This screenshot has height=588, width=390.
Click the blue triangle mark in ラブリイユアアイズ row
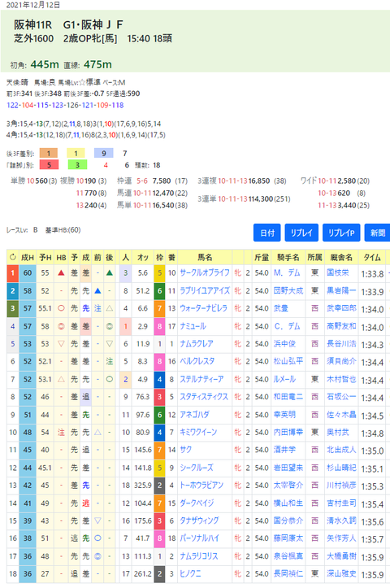(97, 290)
